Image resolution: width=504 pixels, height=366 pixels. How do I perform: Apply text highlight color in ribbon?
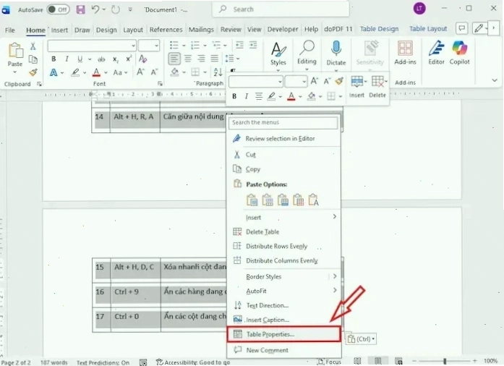point(75,72)
